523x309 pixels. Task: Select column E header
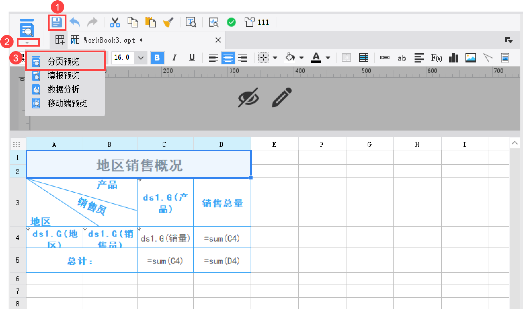click(274, 144)
